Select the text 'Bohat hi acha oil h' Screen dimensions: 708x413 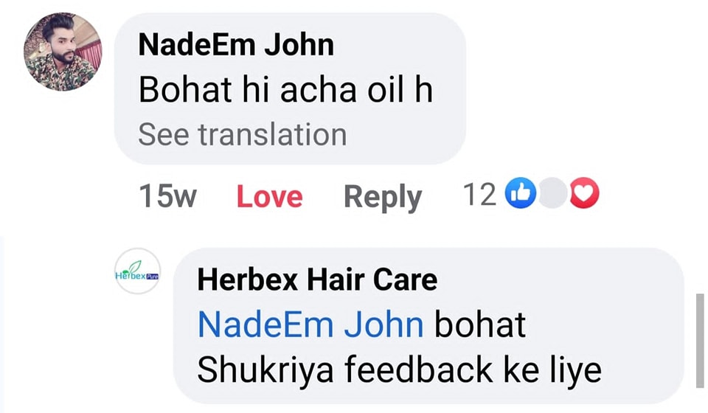tap(285, 89)
